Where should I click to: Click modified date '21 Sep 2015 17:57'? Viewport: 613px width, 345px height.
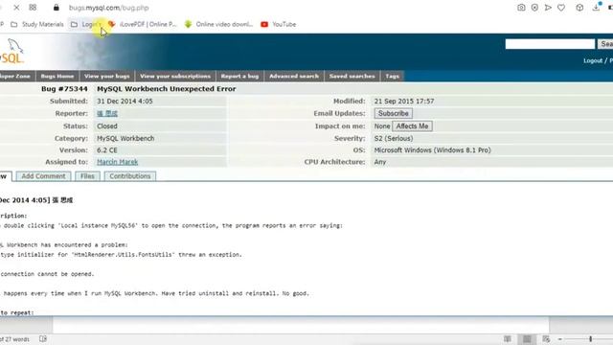tap(404, 101)
